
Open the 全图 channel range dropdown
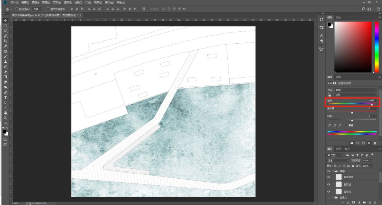tap(356, 95)
